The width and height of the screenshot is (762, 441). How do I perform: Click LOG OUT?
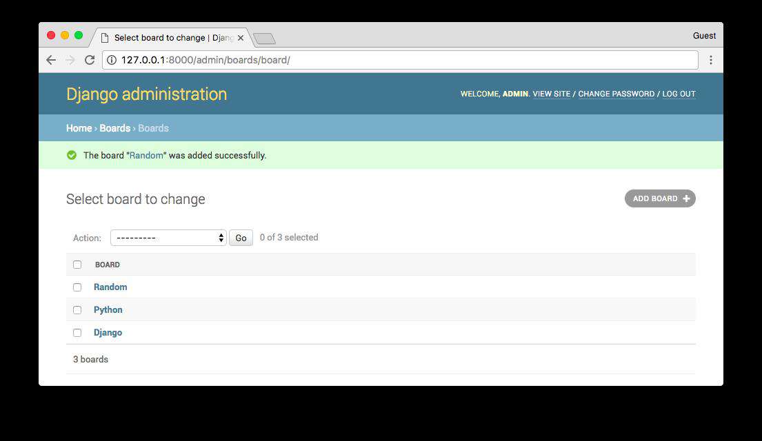tap(679, 94)
